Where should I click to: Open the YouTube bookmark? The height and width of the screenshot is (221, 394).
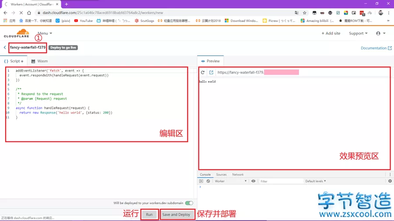tap(84, 21)
